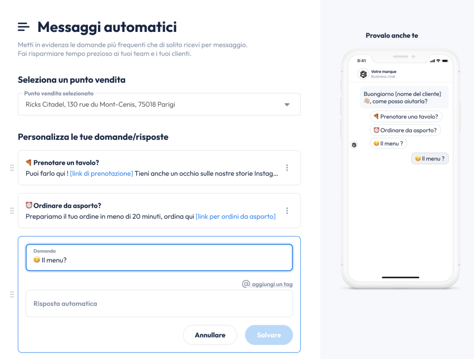Click drag handle of the Il menu edit card
The width and height of the screenshot is (474, 359).
click(12, 294)
